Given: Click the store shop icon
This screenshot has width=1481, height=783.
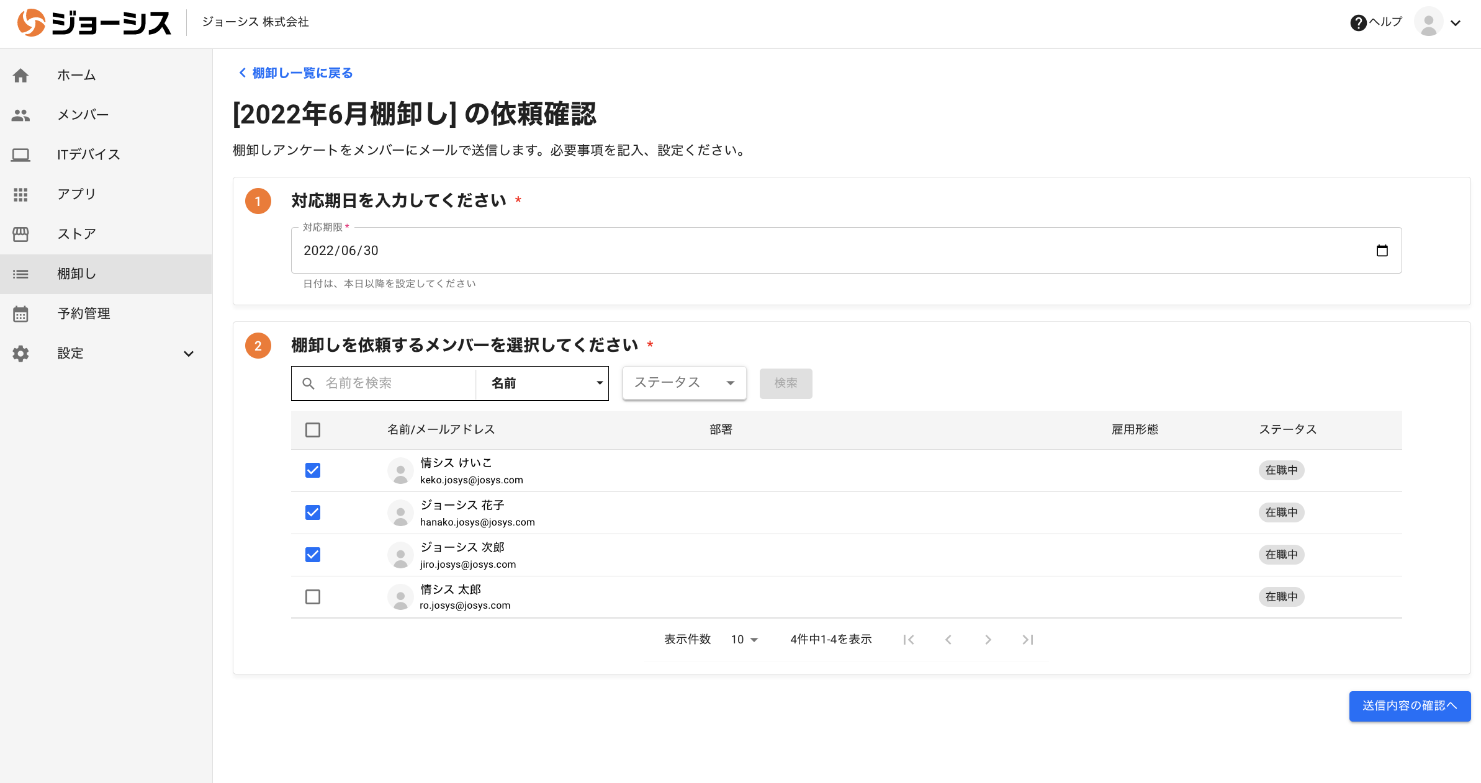Looking at the screenshot, I should pyautogui.click(x=20, y=234).
